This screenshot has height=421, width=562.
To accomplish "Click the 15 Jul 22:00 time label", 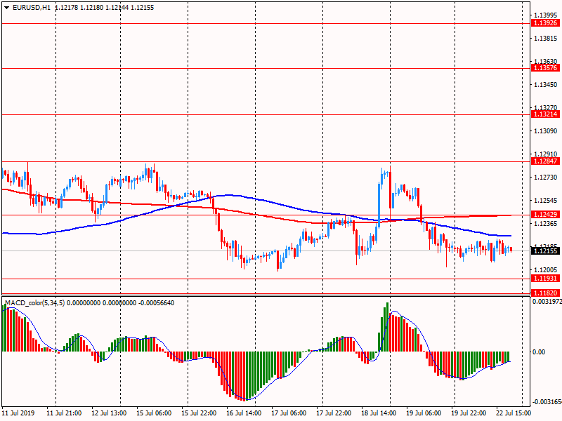I will point(199,413).
